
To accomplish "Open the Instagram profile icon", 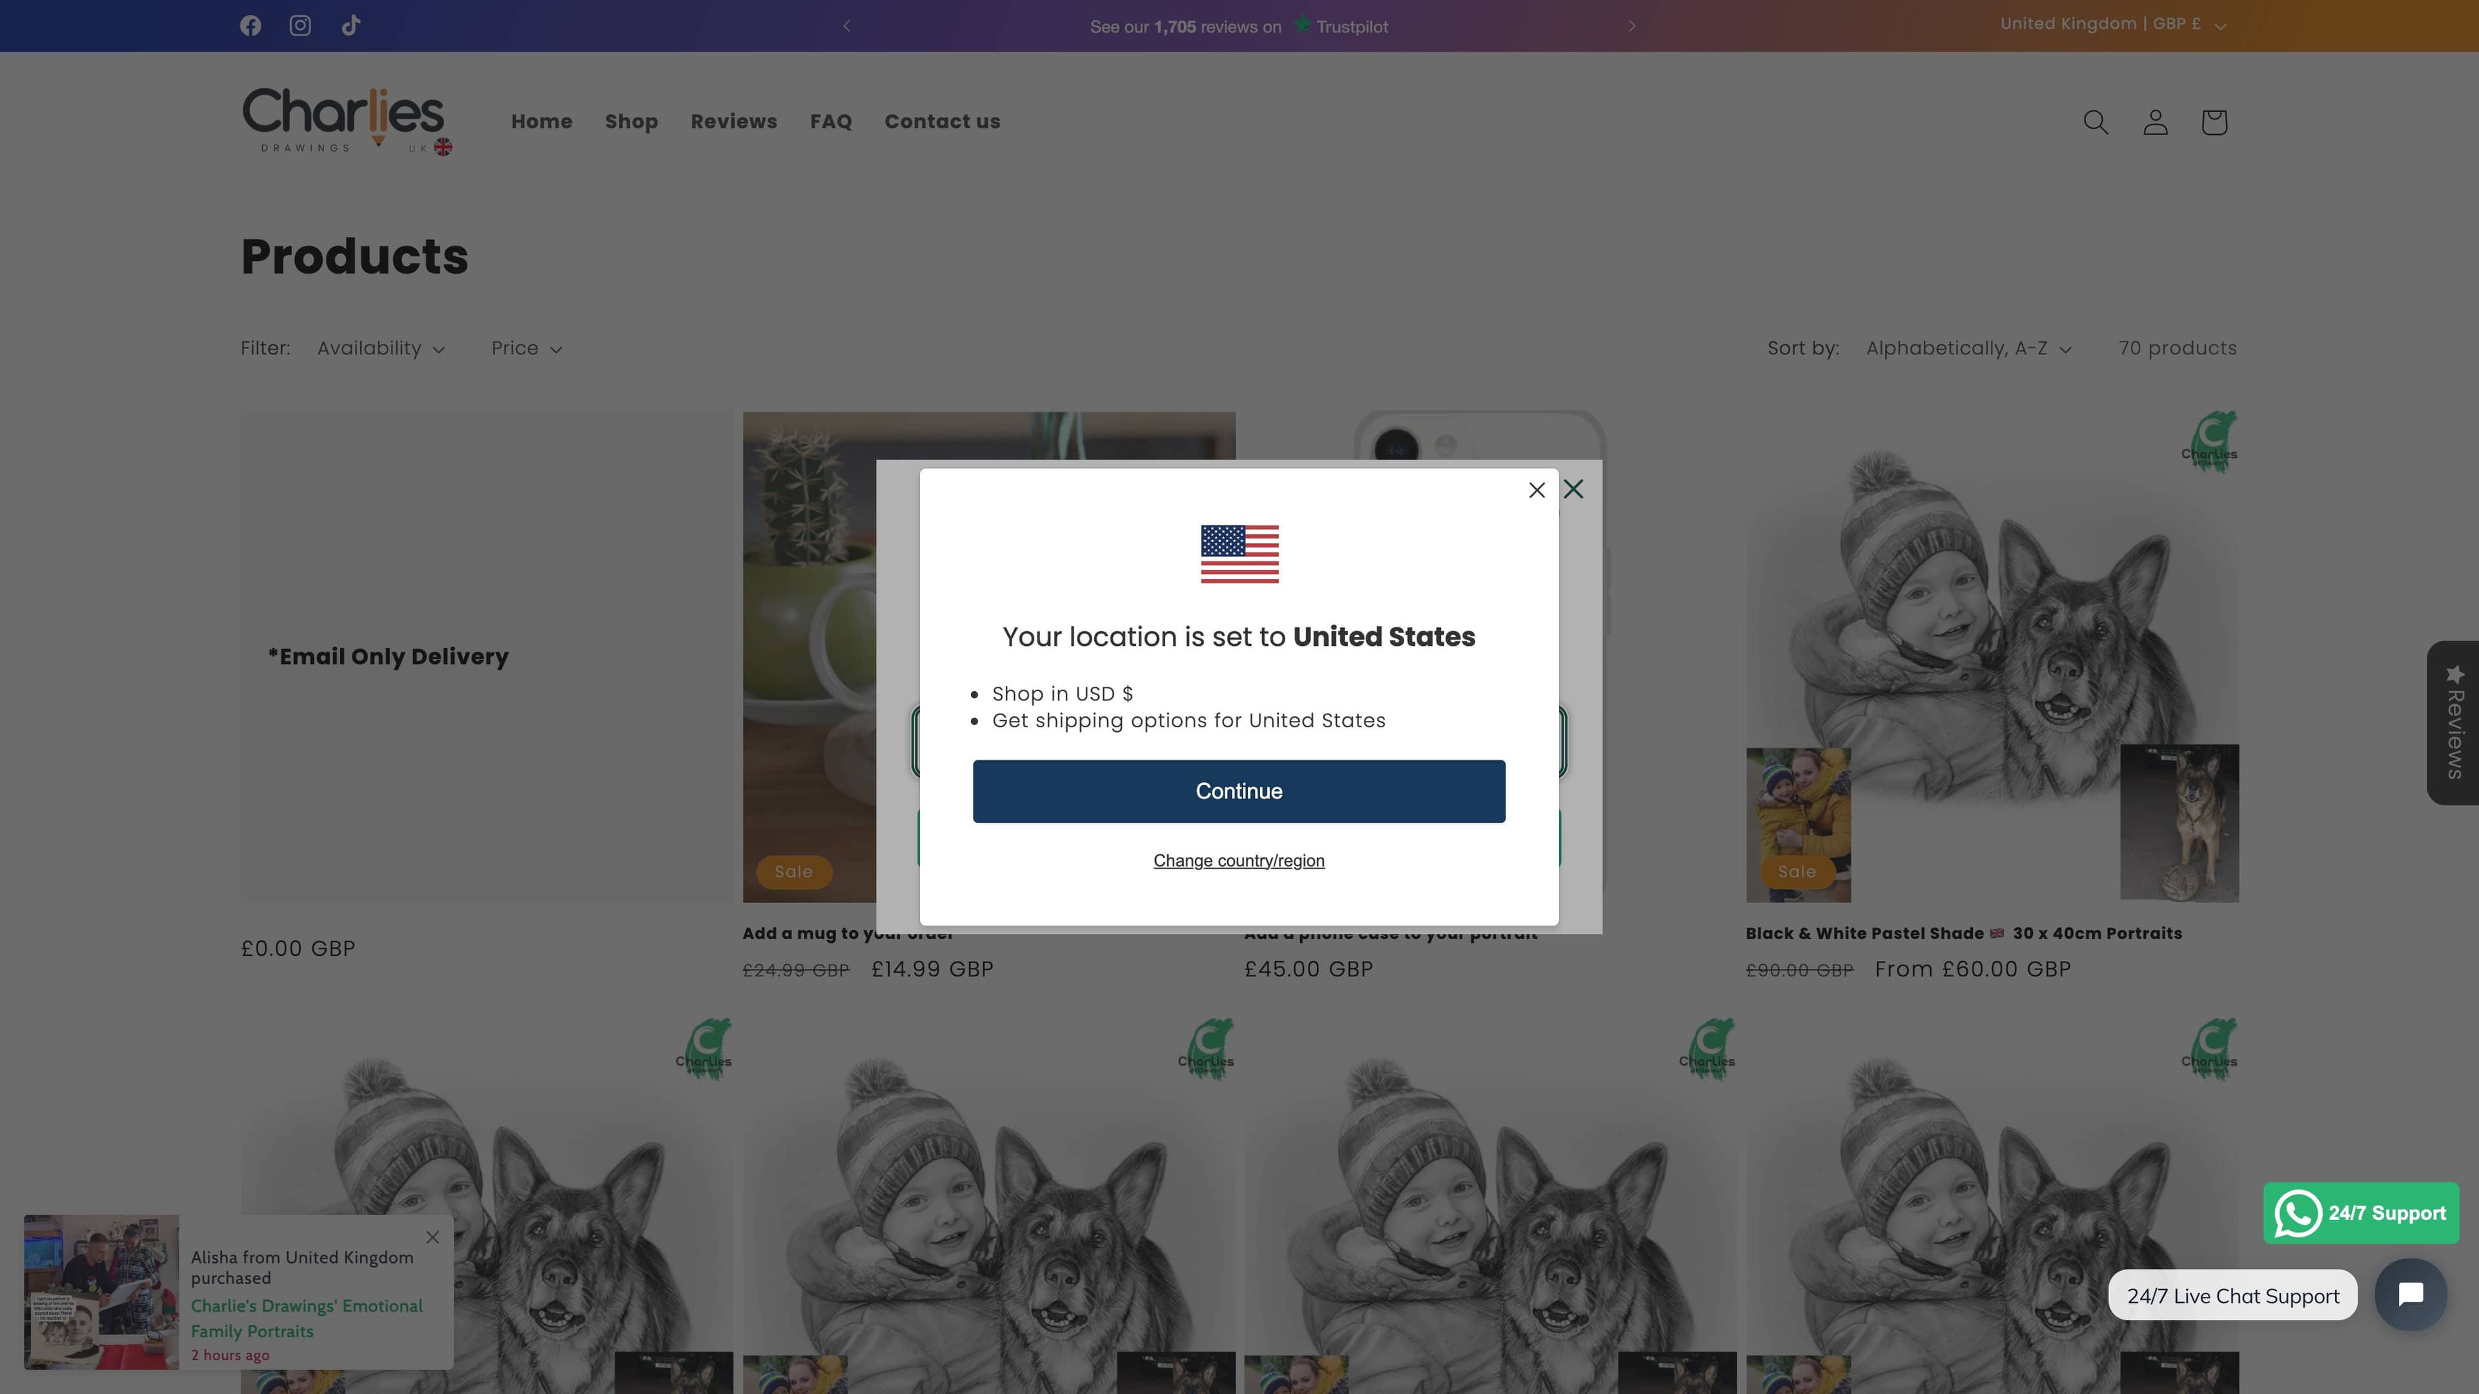I will click(x=300, y=26).
